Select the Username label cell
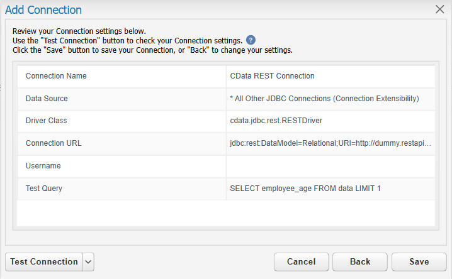452x279 pixels. tap(121, 167)
